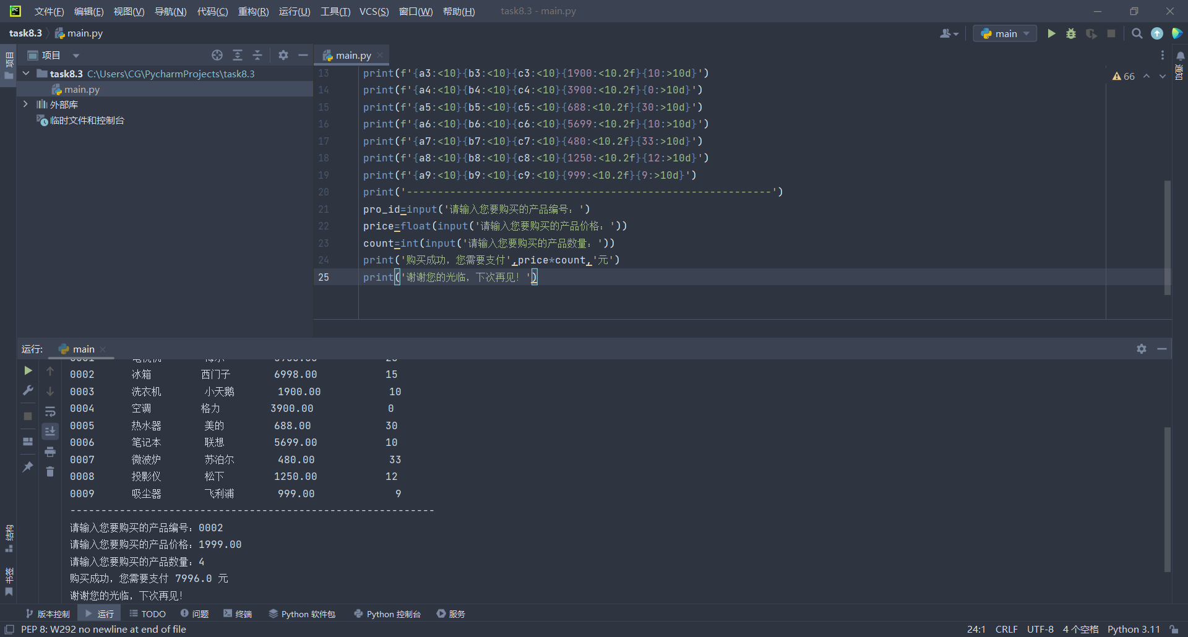Image resolution: width=1188 pixels, height=637 pixels.
Task: Open Python 控制台 tool window
Action: (x=387, y=613)
